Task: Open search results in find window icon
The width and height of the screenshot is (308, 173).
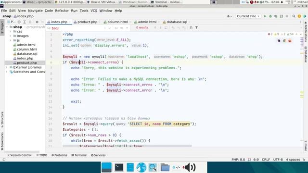Action: [x=191, y=28]
